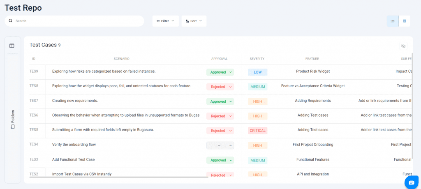Viewport: 421px width, 189px height.
Task: Click the CRITICAL severity badge on TES5
Action: (x=257, y=131)
